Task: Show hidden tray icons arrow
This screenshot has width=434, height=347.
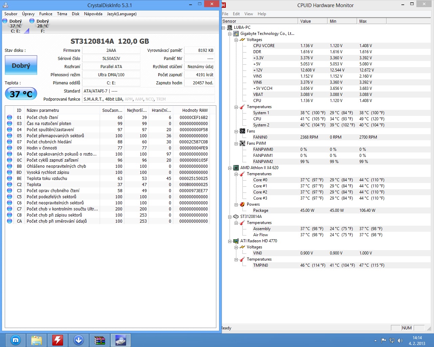Action: pyautogui.click(x=375, y=340)
